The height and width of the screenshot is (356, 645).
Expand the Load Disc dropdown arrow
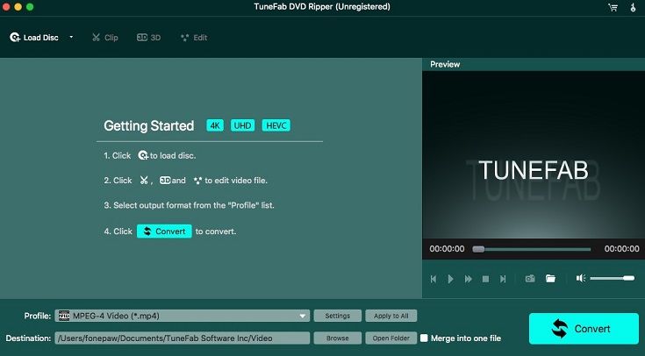click(x=71, y=37)
